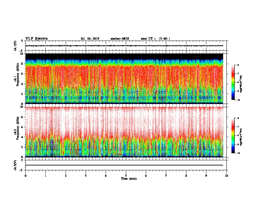Click the log(PSD) label beside ch.2 colorbar
This screenshot has height=197, width=255.
point(241,137)
